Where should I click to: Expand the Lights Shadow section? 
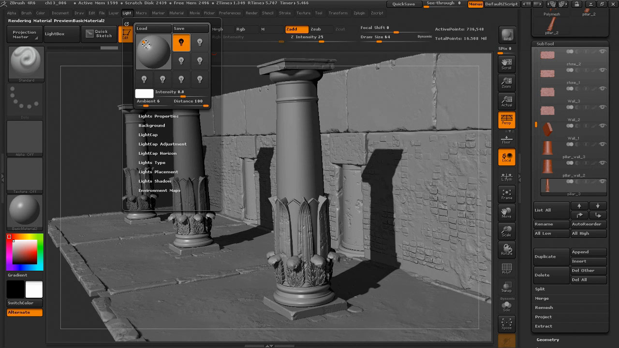[155, 181]
